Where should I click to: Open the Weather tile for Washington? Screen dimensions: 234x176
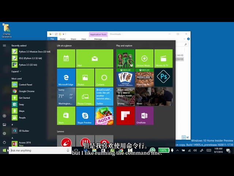pos(66,97)
